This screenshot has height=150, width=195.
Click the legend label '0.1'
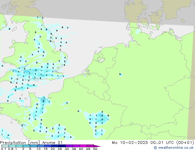click(x=3, y=149)
